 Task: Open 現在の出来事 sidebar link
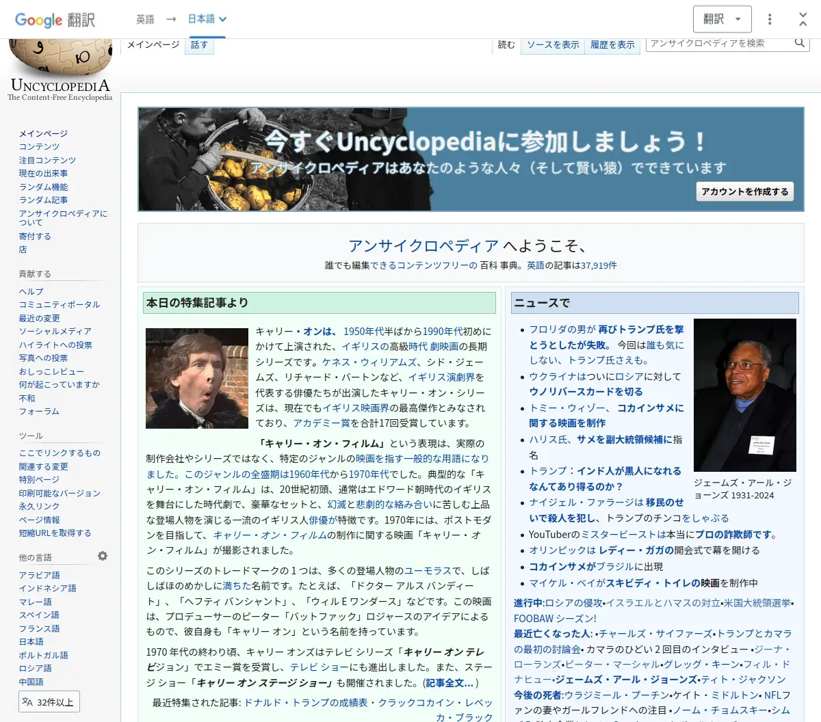(43, 173)
